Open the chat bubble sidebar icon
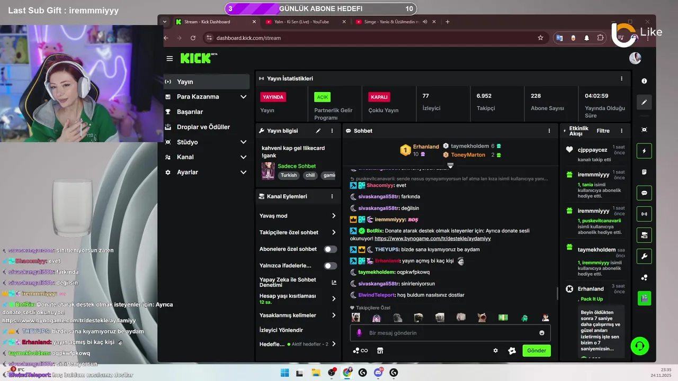678x381 pixels. click(644, 193)
